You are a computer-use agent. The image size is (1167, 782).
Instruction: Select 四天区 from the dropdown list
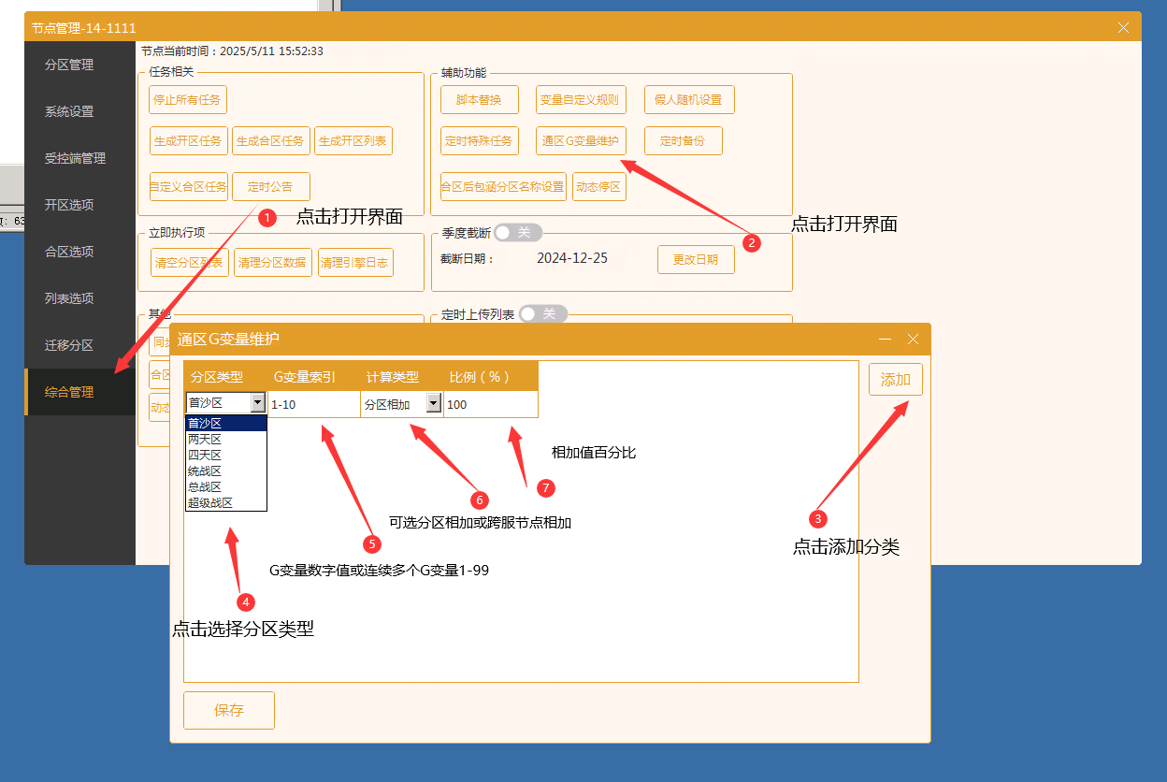point(205,455)
